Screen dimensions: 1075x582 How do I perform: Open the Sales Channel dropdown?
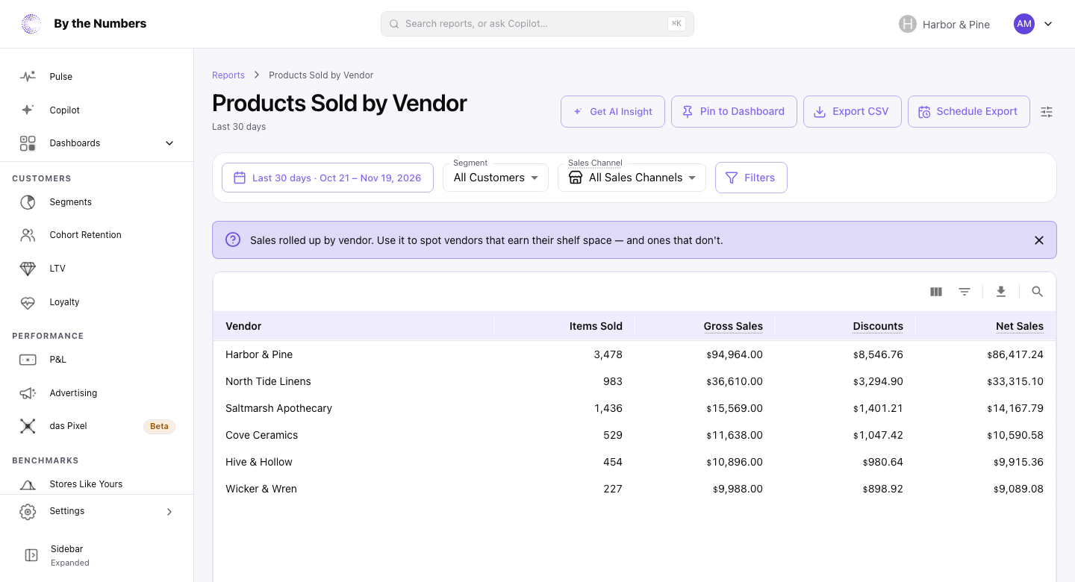(632, 178)
